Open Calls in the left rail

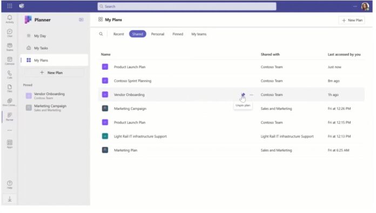click(10, 74)
